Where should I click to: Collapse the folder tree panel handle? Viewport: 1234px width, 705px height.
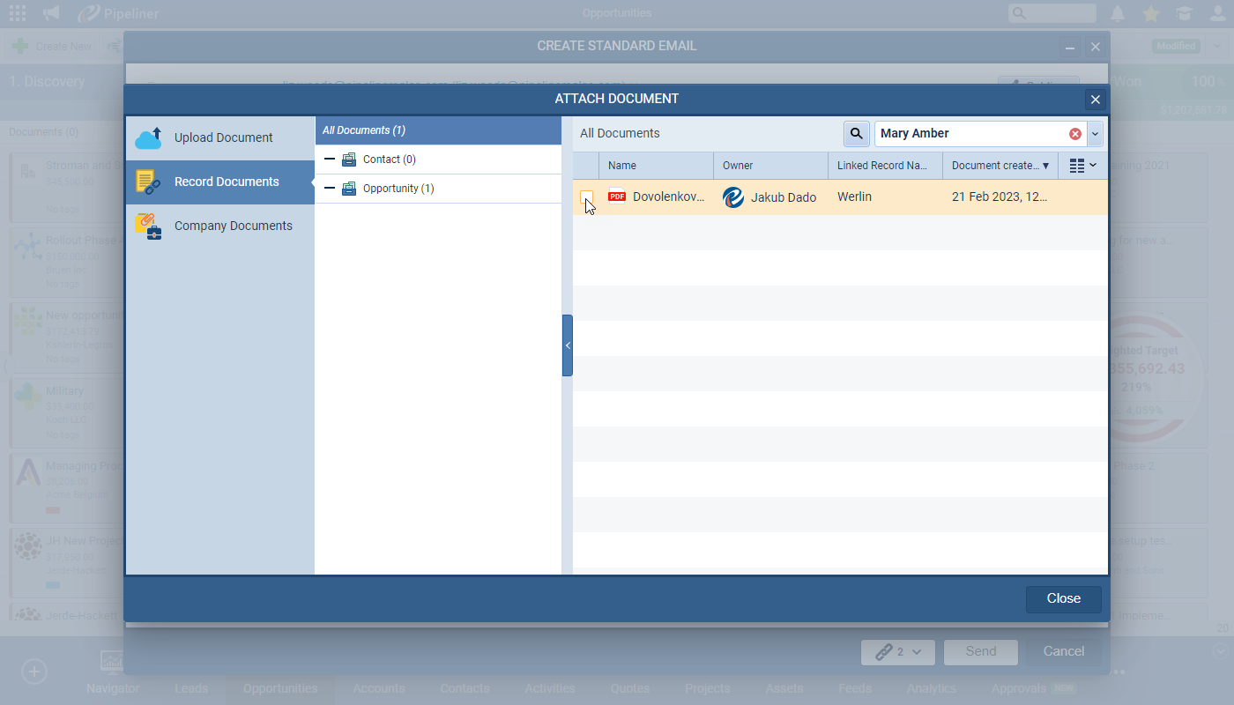coord(567,345)
